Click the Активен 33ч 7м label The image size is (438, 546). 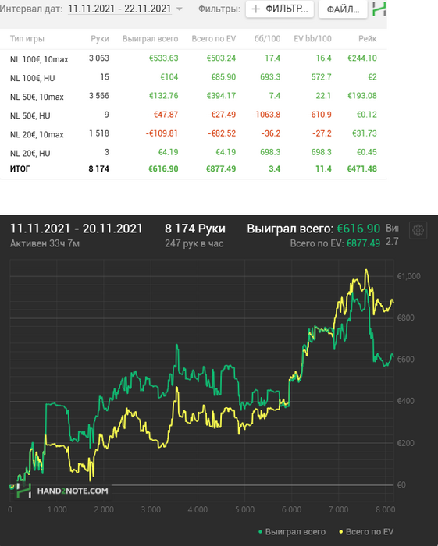coord(45,243)
